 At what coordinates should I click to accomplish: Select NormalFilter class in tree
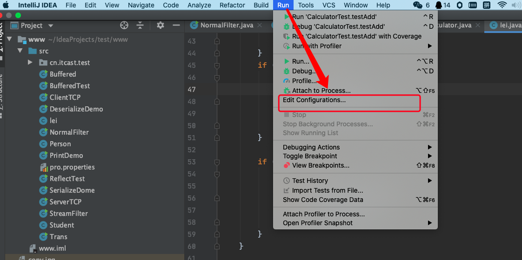(x=69, y=132)
